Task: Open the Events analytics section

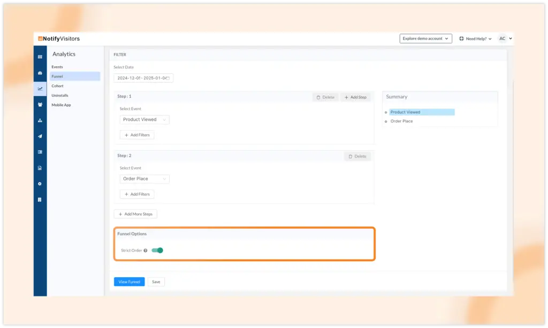Action: tap(57, 67)
